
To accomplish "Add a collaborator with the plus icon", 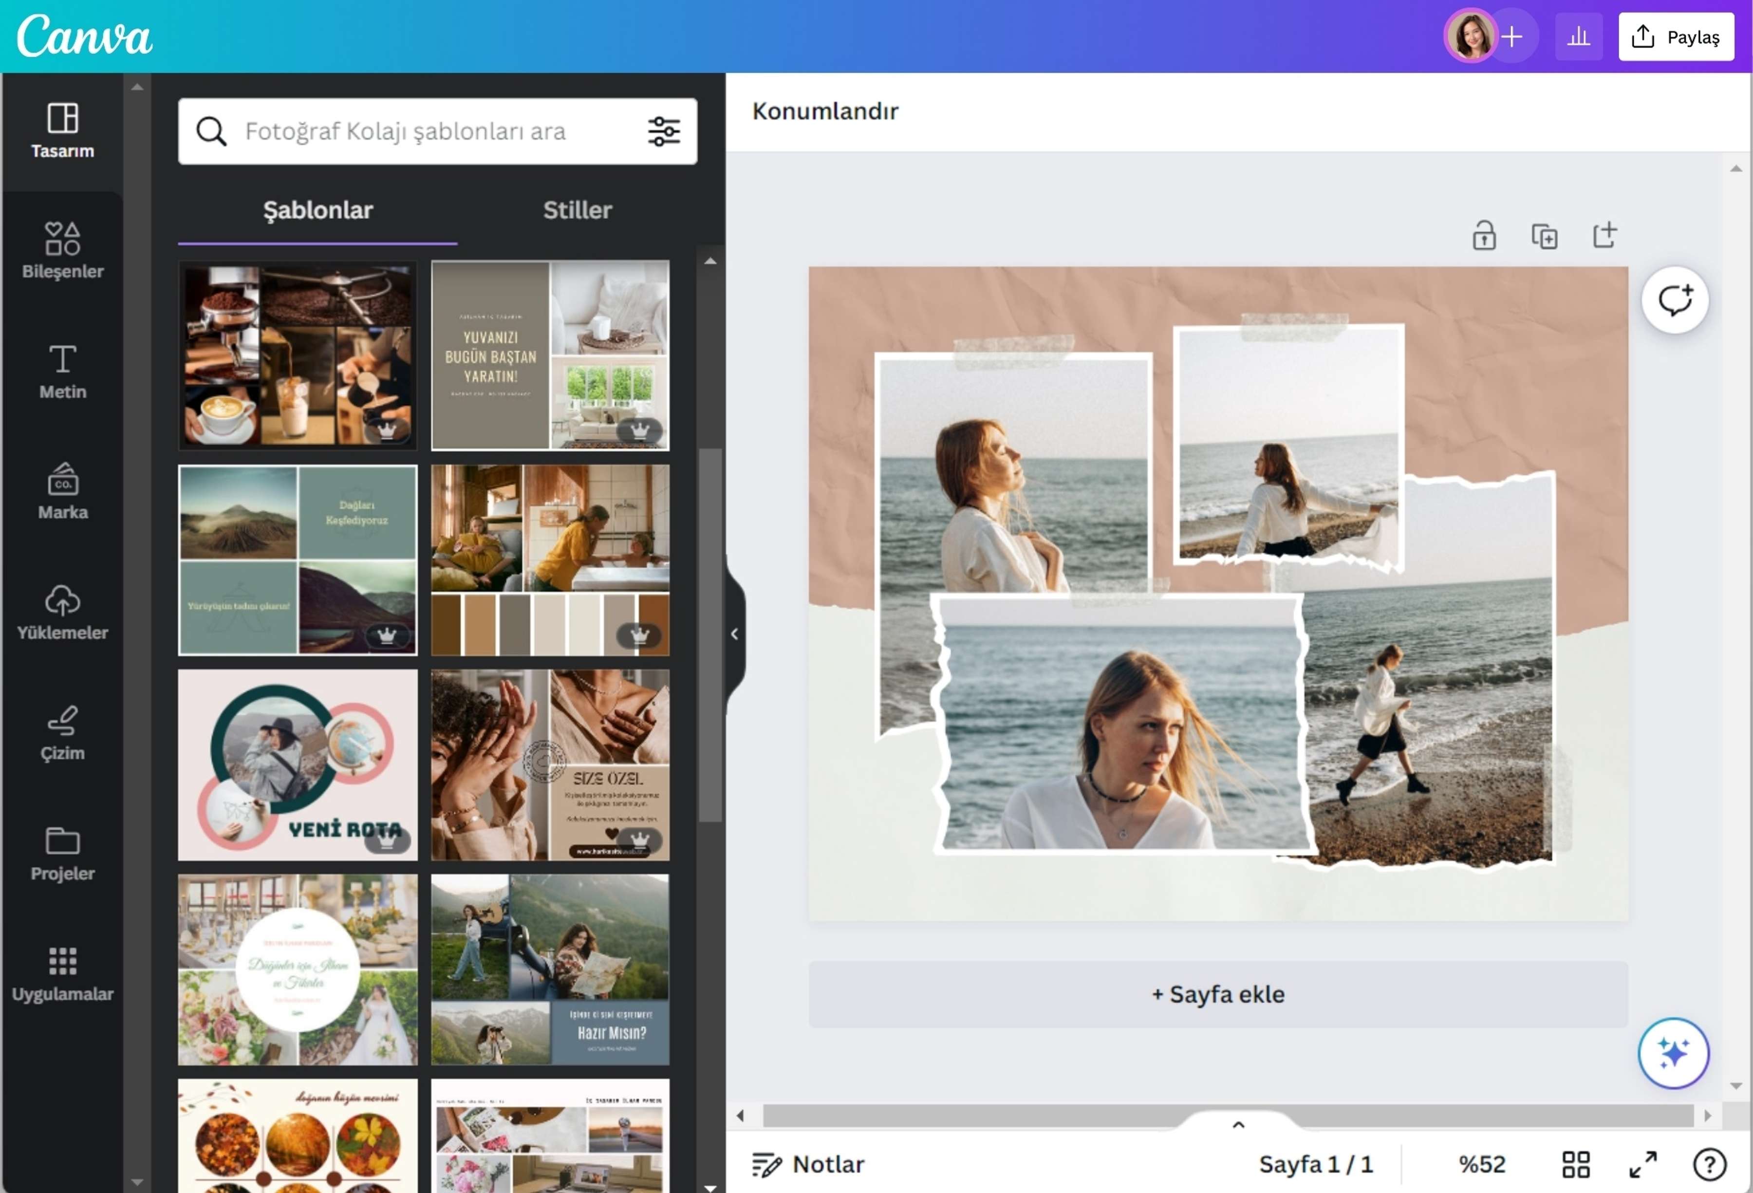I will (x=1512, y=36).
